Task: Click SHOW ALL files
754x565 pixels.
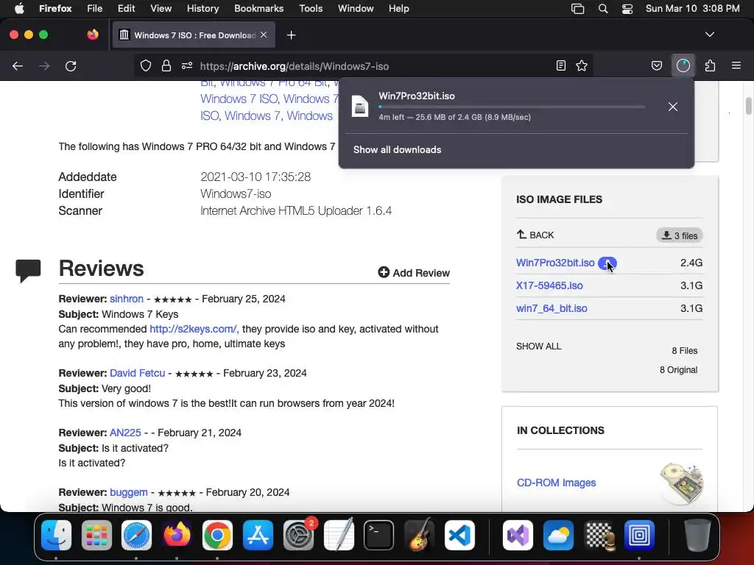Action: [x=538, y=347]
